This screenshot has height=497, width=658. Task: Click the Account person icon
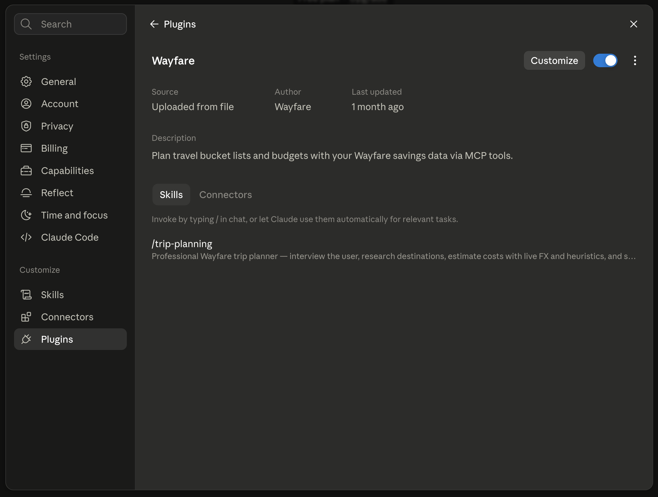pyautogui.click(x=26, y=104)
